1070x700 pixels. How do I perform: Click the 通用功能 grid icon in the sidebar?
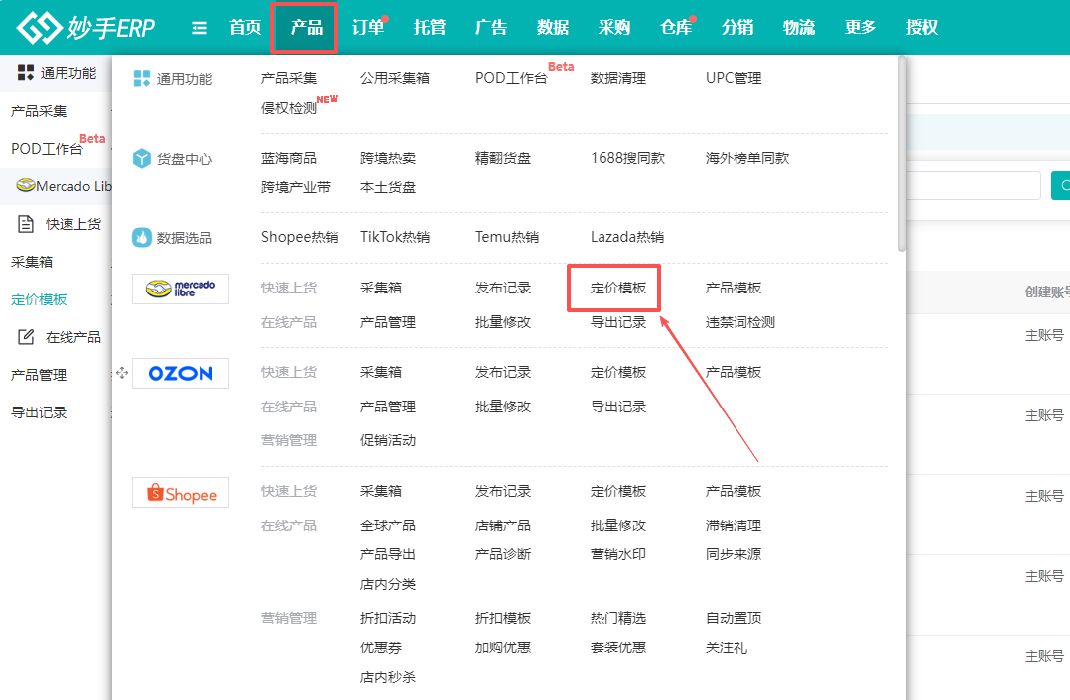click(26, 73)
